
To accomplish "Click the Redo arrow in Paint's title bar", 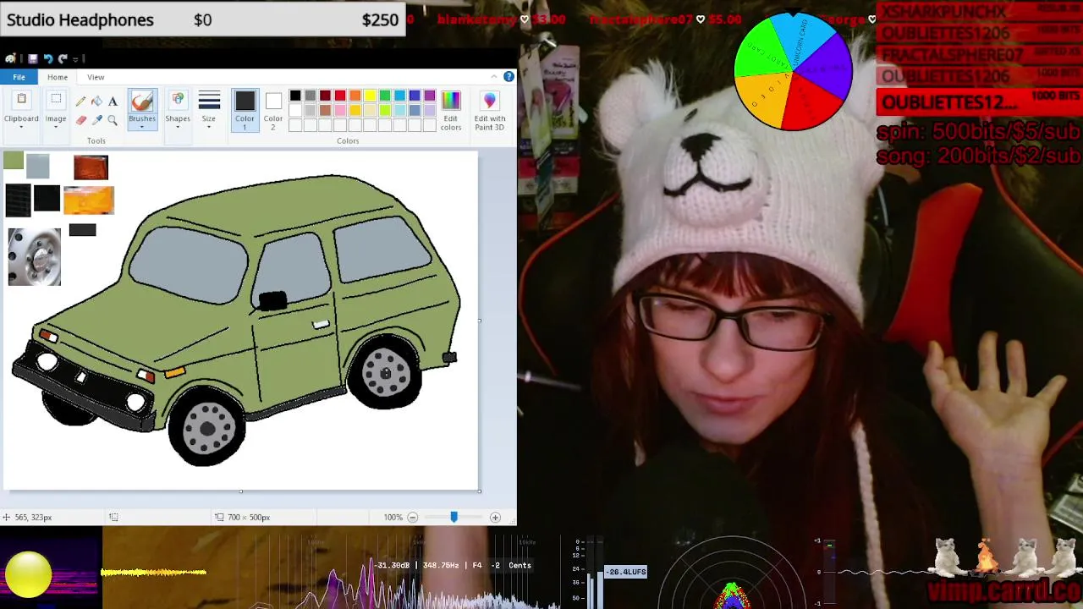I will click(x=63, y=58).
